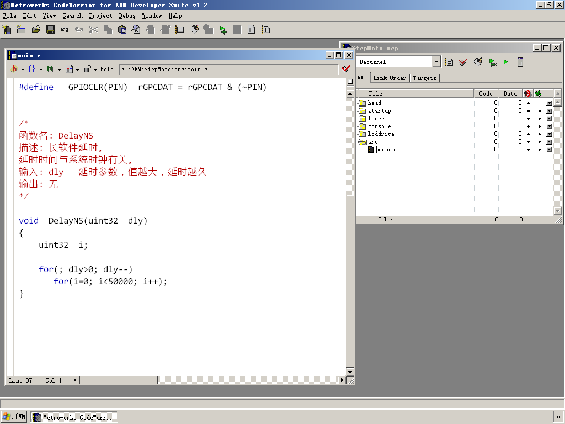Image resolution: width=565 pixels, height=424 pixels.
Task: Toggle the debug dot for target folder
Action: (540, 119)
